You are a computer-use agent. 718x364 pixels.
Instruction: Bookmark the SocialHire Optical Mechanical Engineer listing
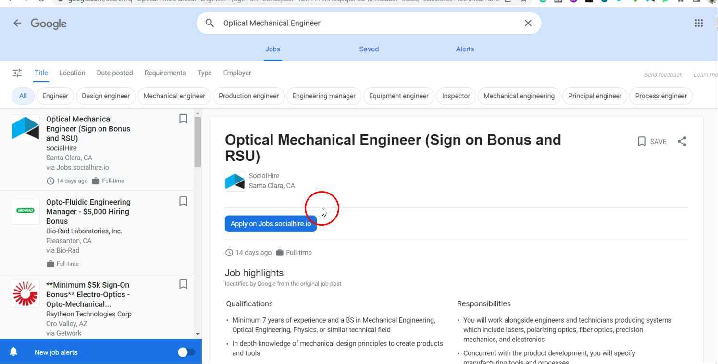coord(183,119)
